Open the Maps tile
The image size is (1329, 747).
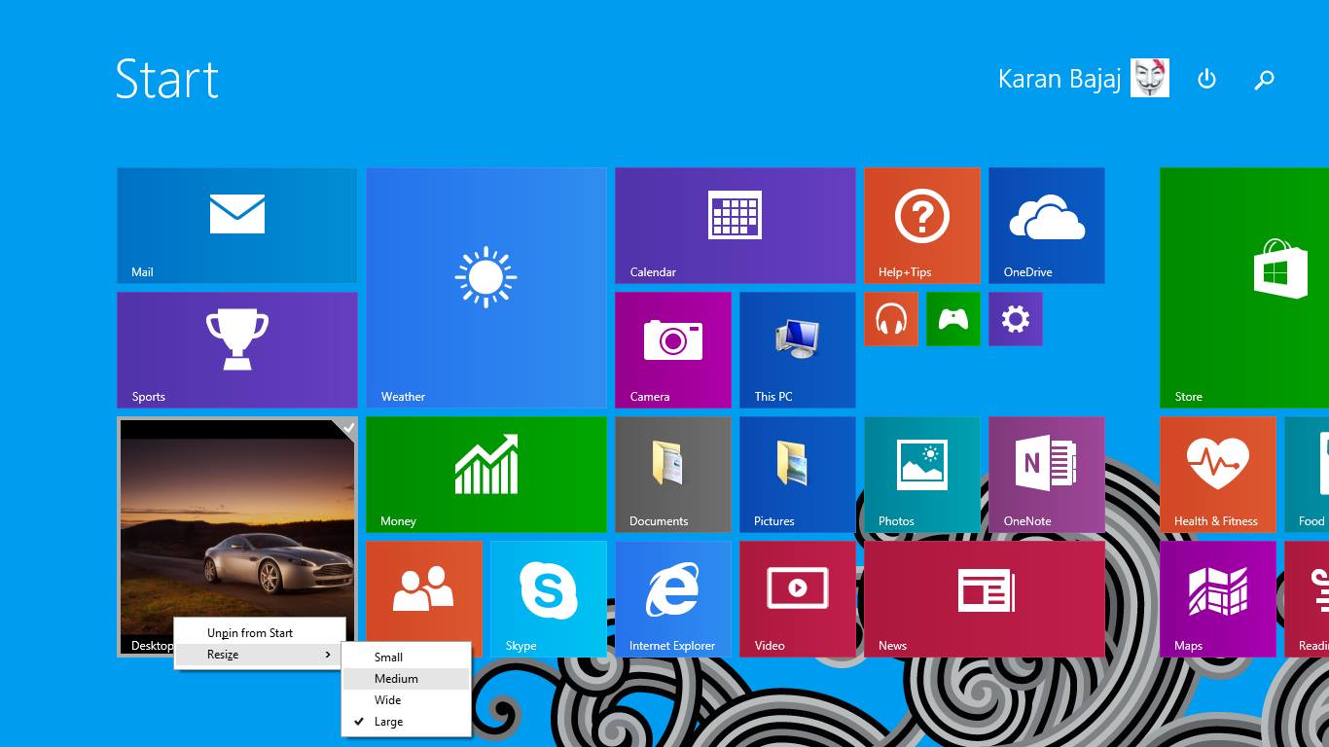(1218, 599)
